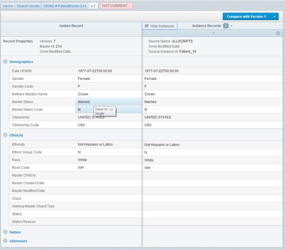This screenshot has width=285, height=250.
Task: Go to Home breadcrumb
Action: (x=9, y=6)
